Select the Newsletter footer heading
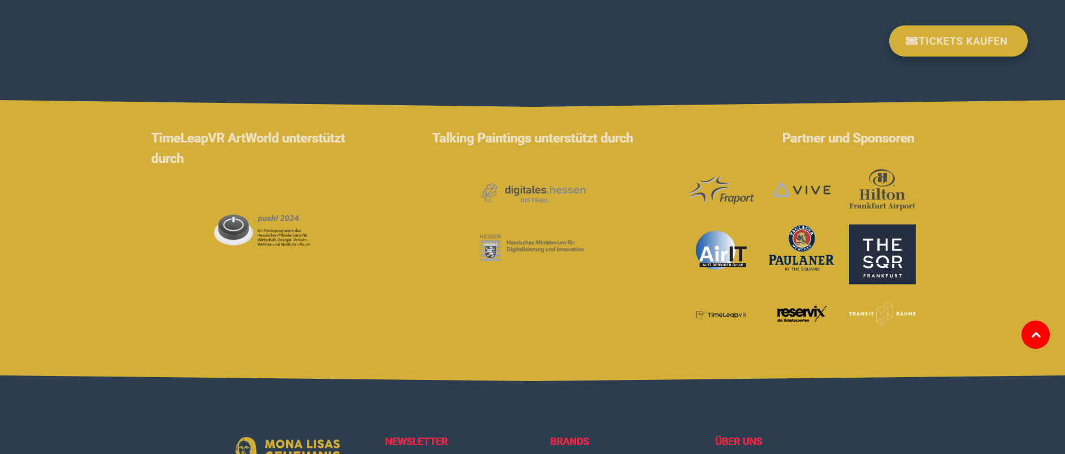The width and height of the screenshot is (1065, 454). point(416,442)
